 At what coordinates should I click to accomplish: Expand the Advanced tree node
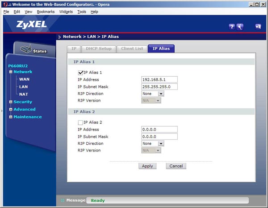(11, 109)
